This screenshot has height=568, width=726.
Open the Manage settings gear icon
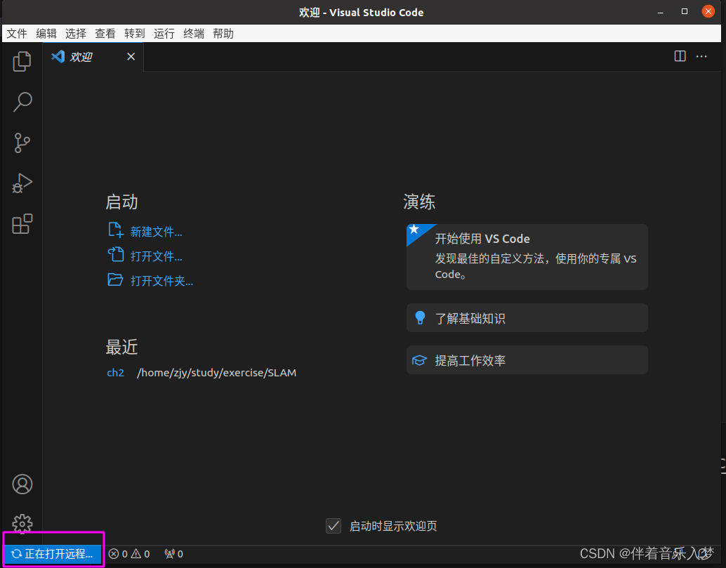(22, 524)
